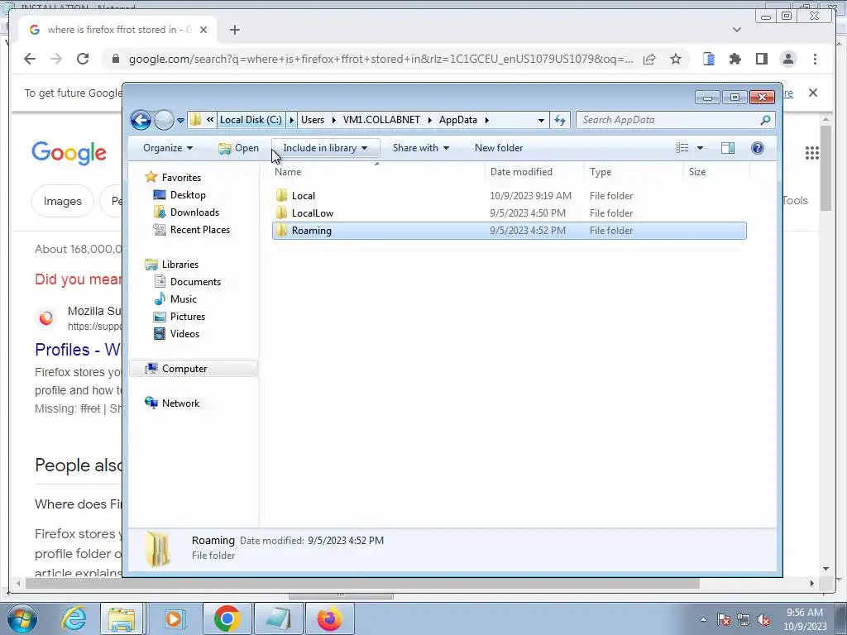The image size is (847, 635).
Task: Click the search magnifier icon in Explorer
Action: pyautogui.click(x=765, y=120)
